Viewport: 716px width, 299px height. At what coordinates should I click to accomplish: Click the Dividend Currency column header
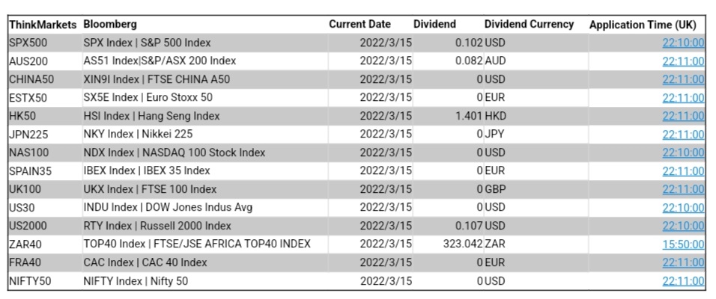(x=529, y=25)
